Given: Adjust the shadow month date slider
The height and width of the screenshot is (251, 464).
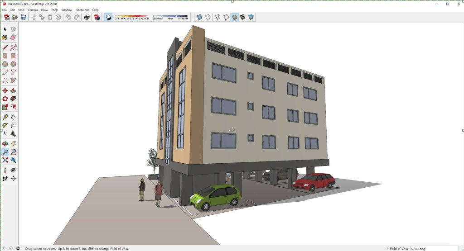Looking at the screenshot, I should tap(131, 16).
